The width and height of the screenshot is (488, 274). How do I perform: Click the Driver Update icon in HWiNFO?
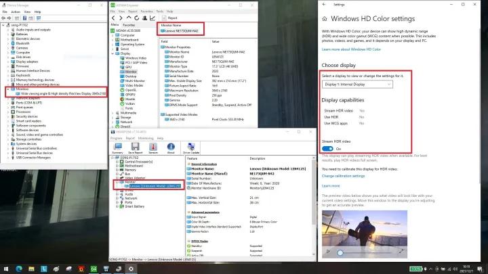[x=190, y=147]
